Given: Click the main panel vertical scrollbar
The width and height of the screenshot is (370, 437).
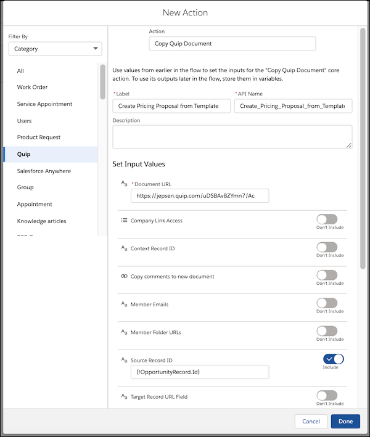Looking at the screenshot, I should tap(363, 149).
